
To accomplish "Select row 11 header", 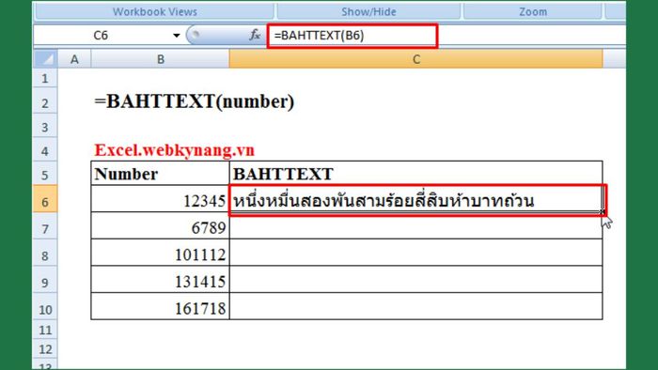I will pos(45,331).
